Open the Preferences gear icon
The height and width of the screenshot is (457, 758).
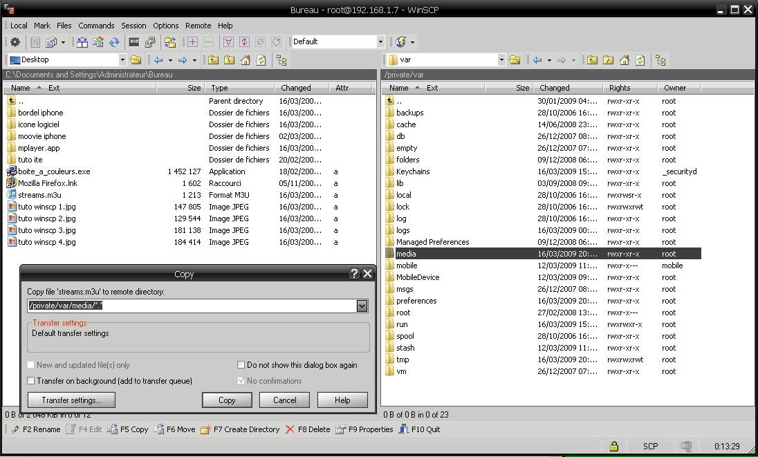pyautogui.click(x=15, y=42)
